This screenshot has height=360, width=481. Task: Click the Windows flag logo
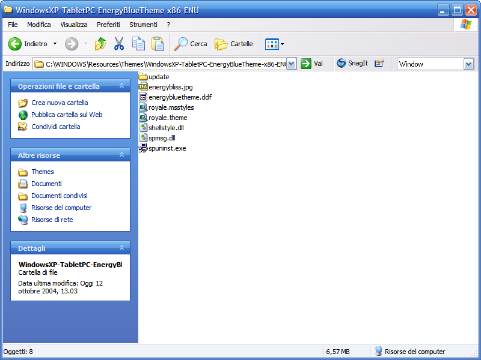coord(465,25)
